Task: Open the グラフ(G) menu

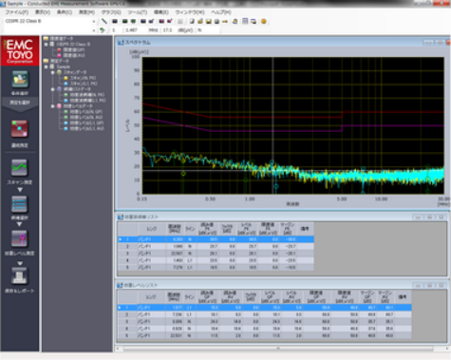Action: (x=111, y=12)
